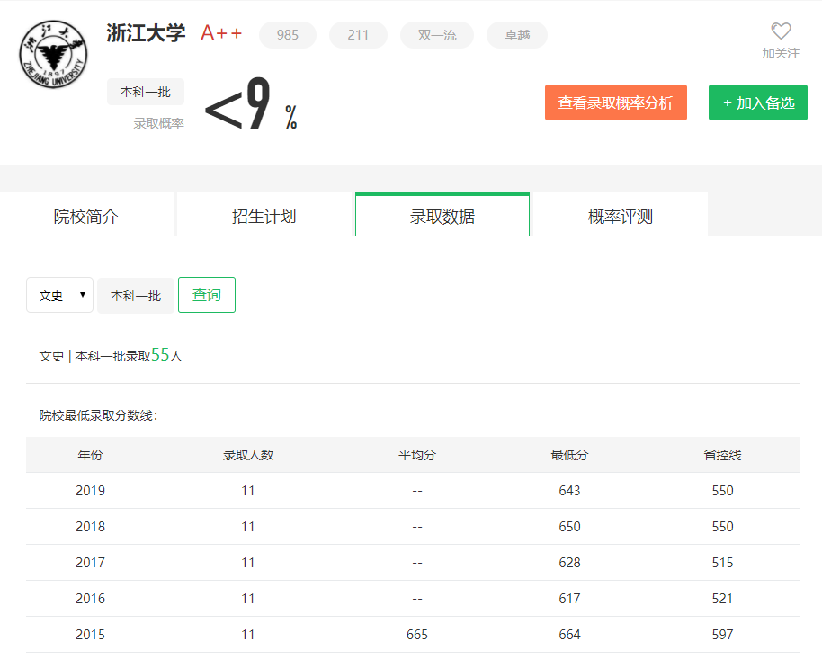
Task: Click the 录取人数 column header
Action: click(248, 455)
